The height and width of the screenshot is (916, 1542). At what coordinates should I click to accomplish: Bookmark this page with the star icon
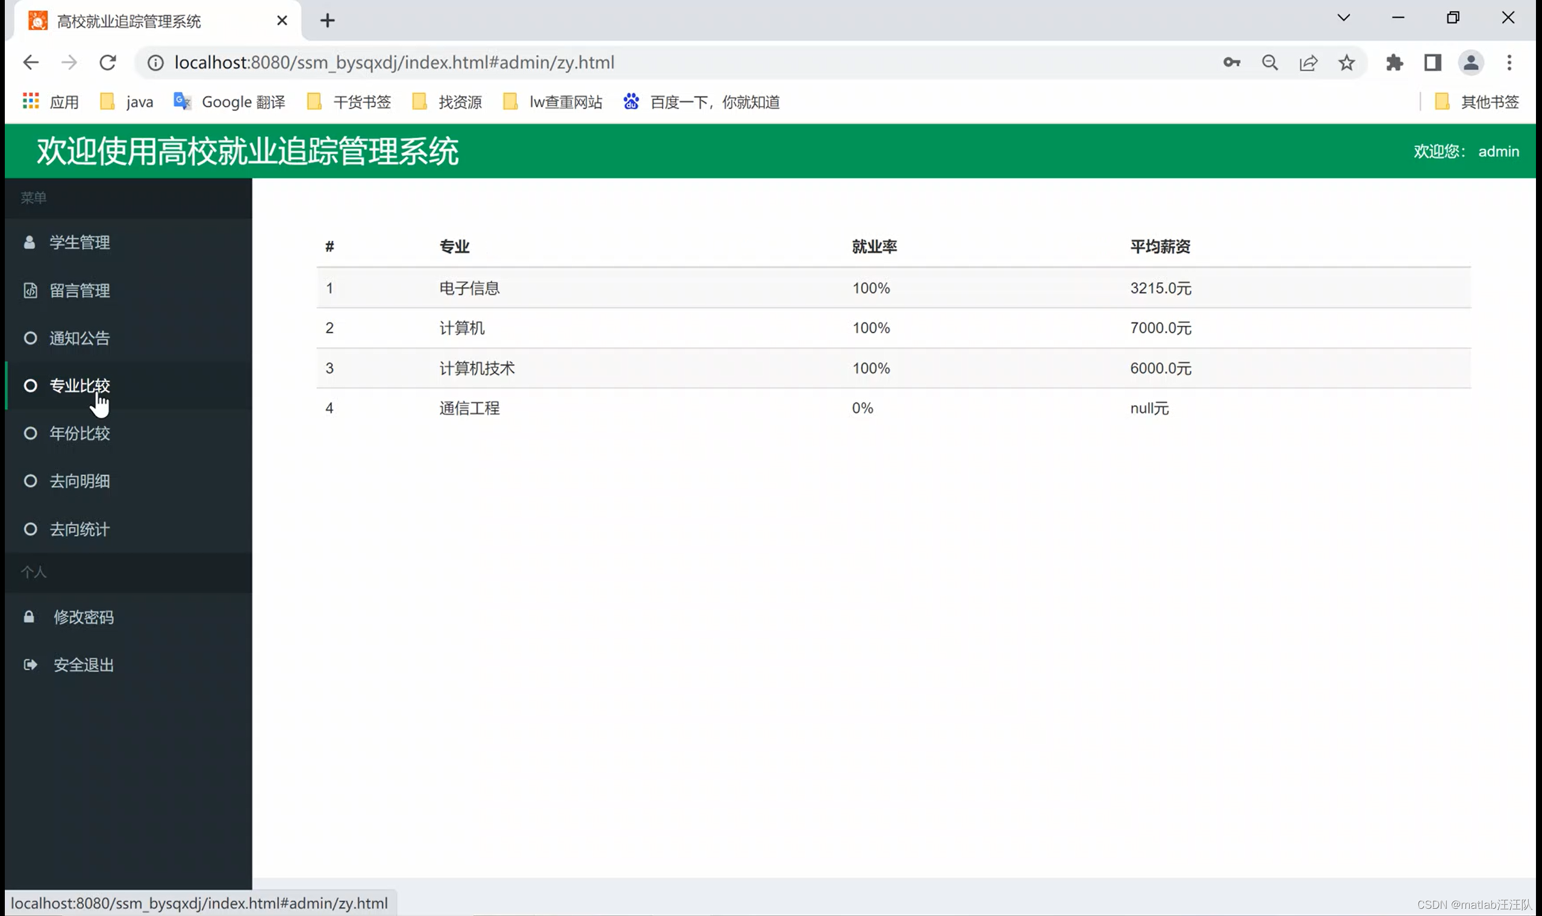[x=1346, y=62]
